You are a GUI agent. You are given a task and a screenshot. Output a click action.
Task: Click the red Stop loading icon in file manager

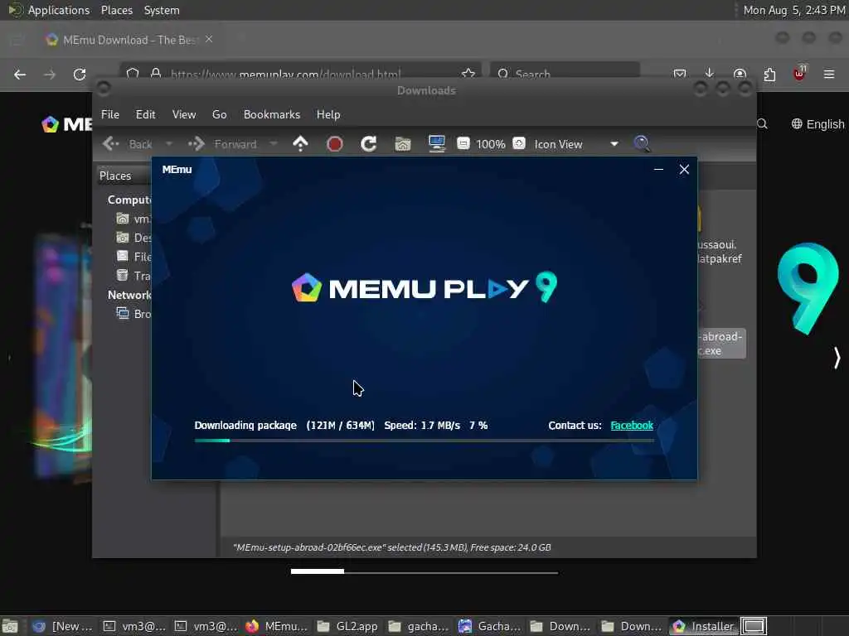(x=335, y=144)
